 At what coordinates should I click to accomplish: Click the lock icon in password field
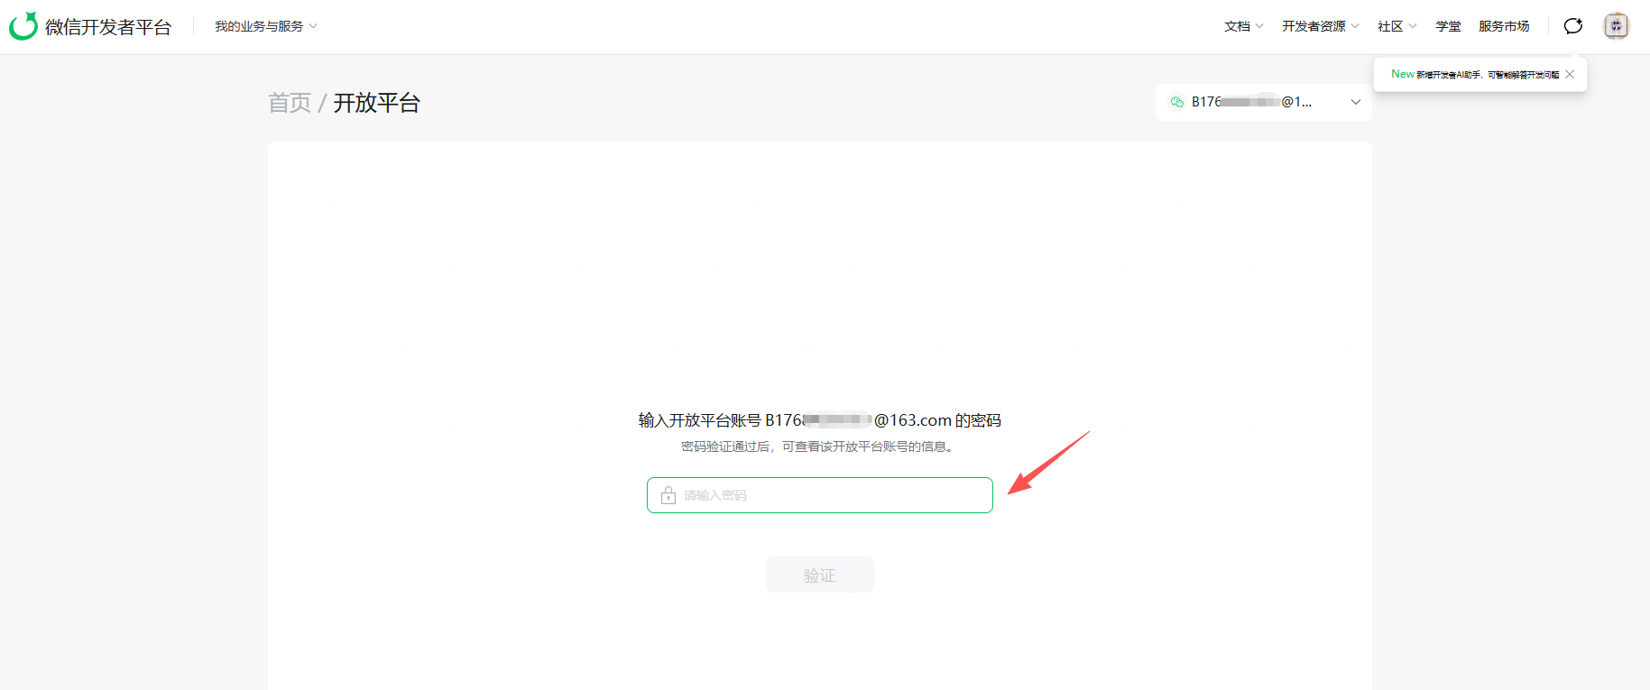coord(668,495)
